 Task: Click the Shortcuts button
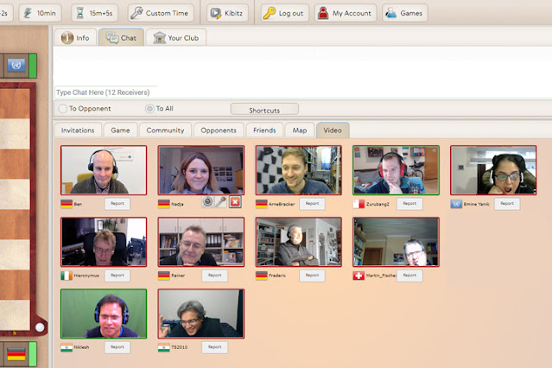[x=264, y=110]
